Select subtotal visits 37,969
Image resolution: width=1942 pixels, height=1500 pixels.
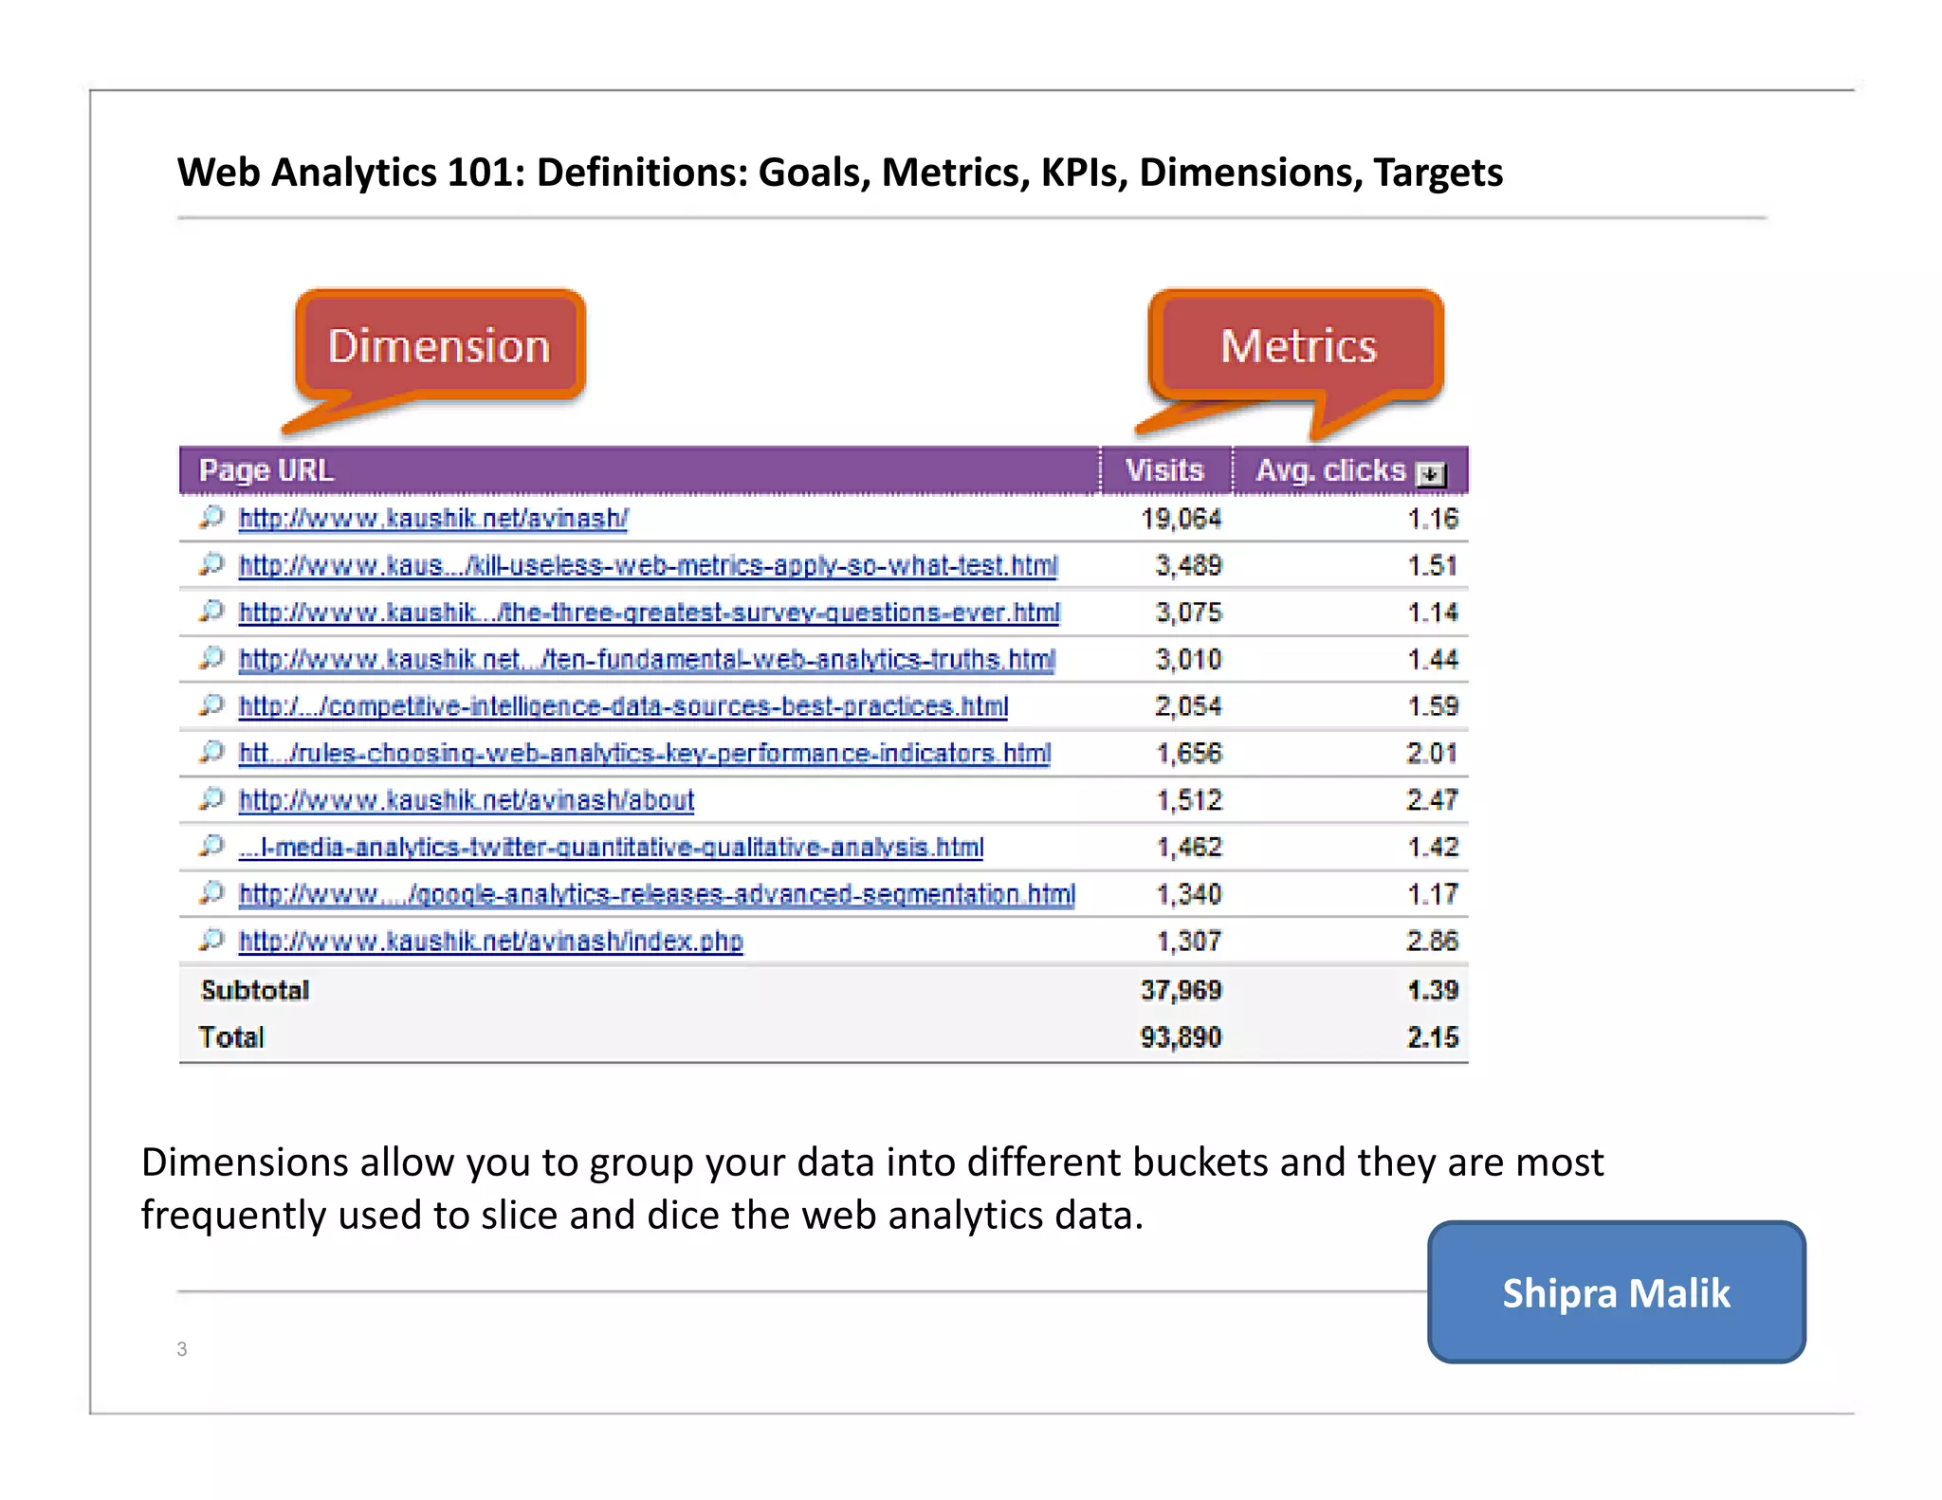(x=1181, y=991)
